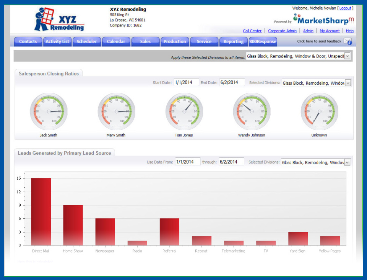Select Wendy Johnson's closing ratio gauge
Screen dimensions: 367x280
click(x=252, y=111)
